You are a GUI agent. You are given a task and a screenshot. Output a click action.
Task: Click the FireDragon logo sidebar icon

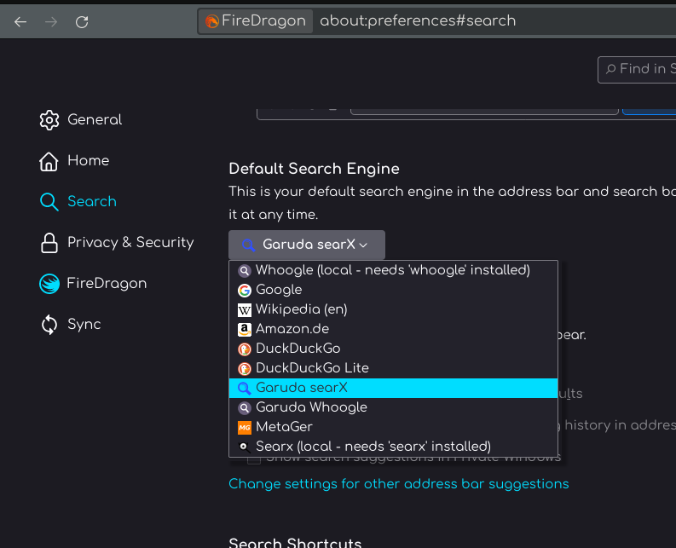pyautogui.click(x=49, y=284)
